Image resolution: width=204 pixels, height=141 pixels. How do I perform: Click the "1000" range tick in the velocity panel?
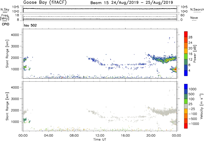point(15,122)
